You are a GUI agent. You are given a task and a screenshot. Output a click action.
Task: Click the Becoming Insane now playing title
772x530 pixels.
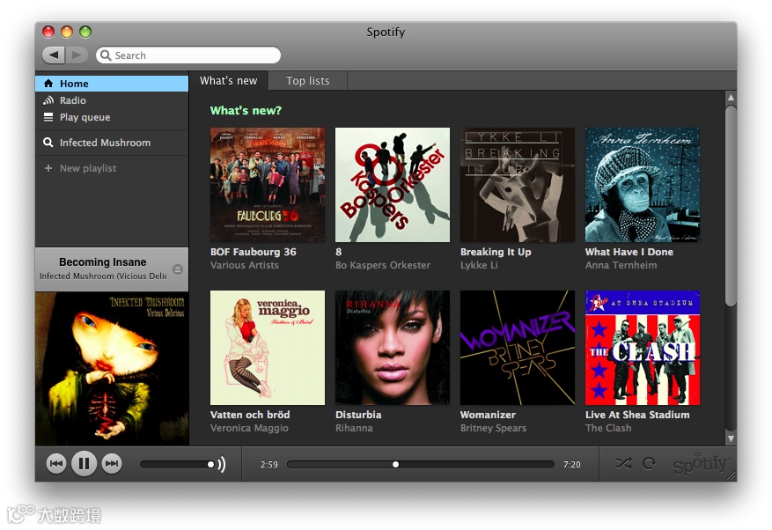[x=102, y=262]
